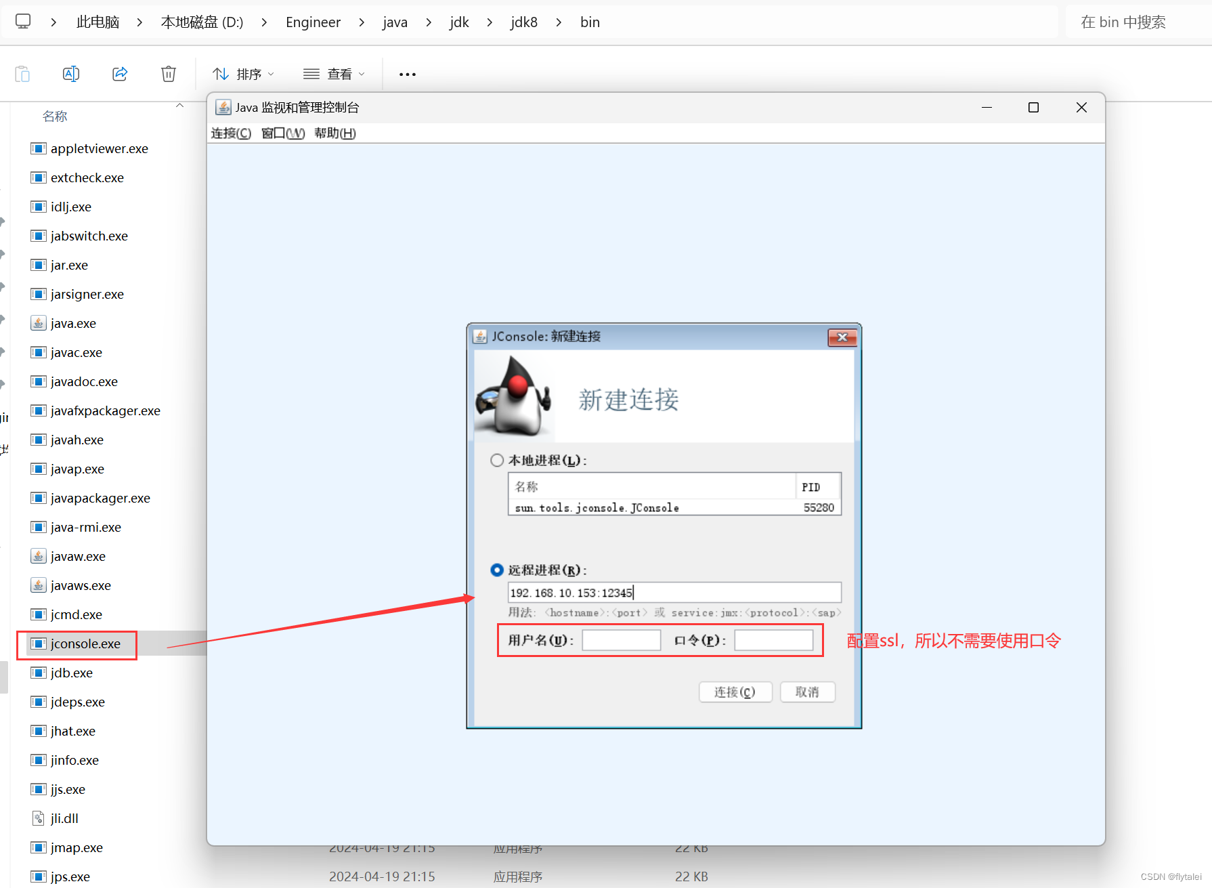Navigate to 本地磁盘 (D:) in breadcrumb
Screen dimensions: 1212x888
[202, 22]
